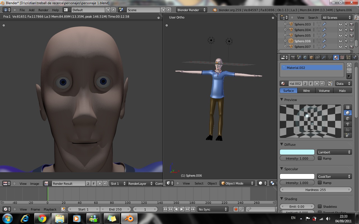Image resolution: width=359 pixels, height=224 pixels.
Task: Open the Object Data triangle tab
Action: point(330,57)
